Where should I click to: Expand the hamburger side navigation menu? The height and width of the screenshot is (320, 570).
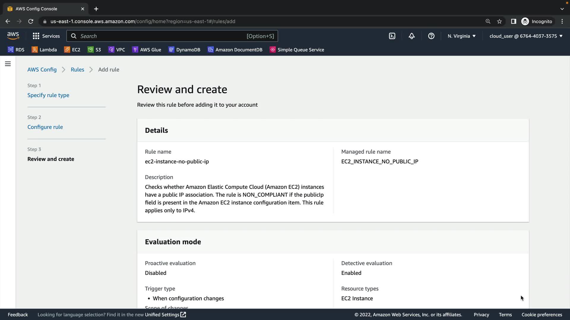click(x=8, y=64)
